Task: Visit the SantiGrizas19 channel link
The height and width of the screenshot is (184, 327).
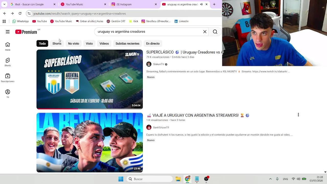Action: pos(161,127)
